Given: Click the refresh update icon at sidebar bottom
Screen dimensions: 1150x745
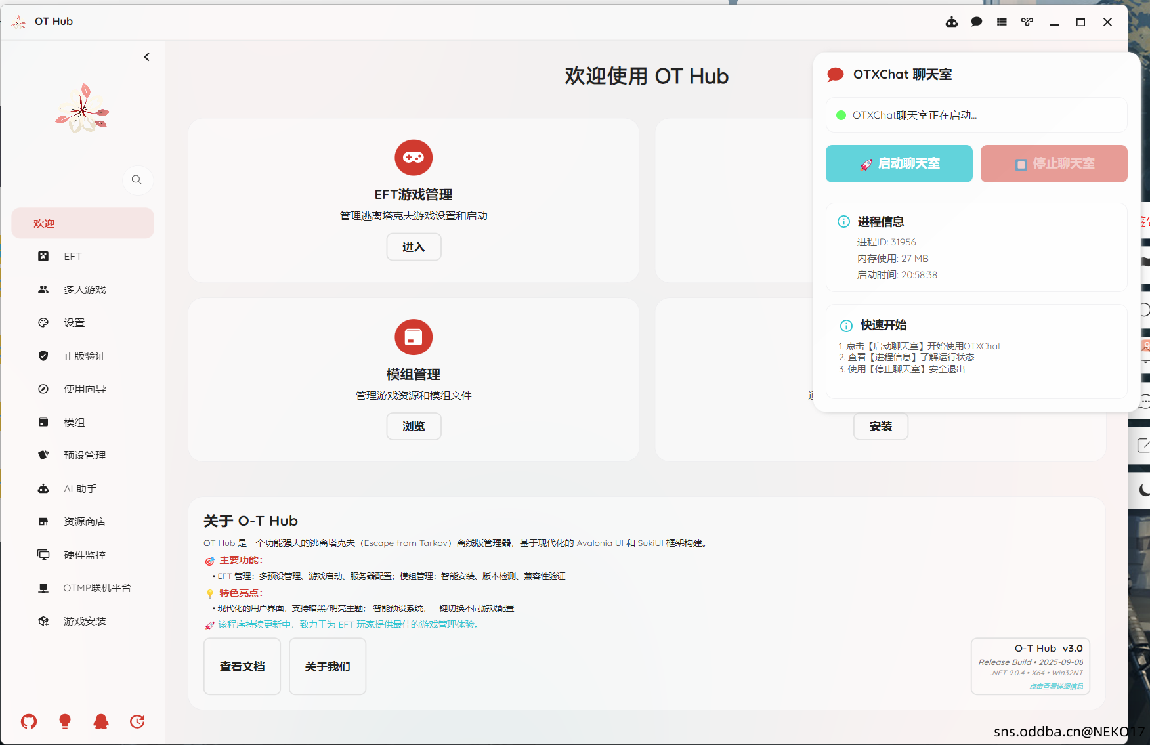Looking at the screenshot, I should (x=137, y=722).
